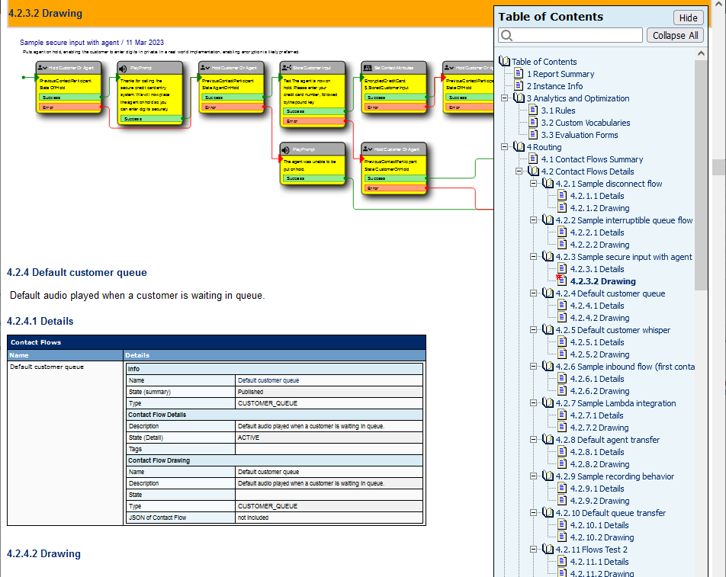Click the 'not included' JSON of Contact Flow value
The height and width of the screenshot is (577, 726).
pos(253,518)
